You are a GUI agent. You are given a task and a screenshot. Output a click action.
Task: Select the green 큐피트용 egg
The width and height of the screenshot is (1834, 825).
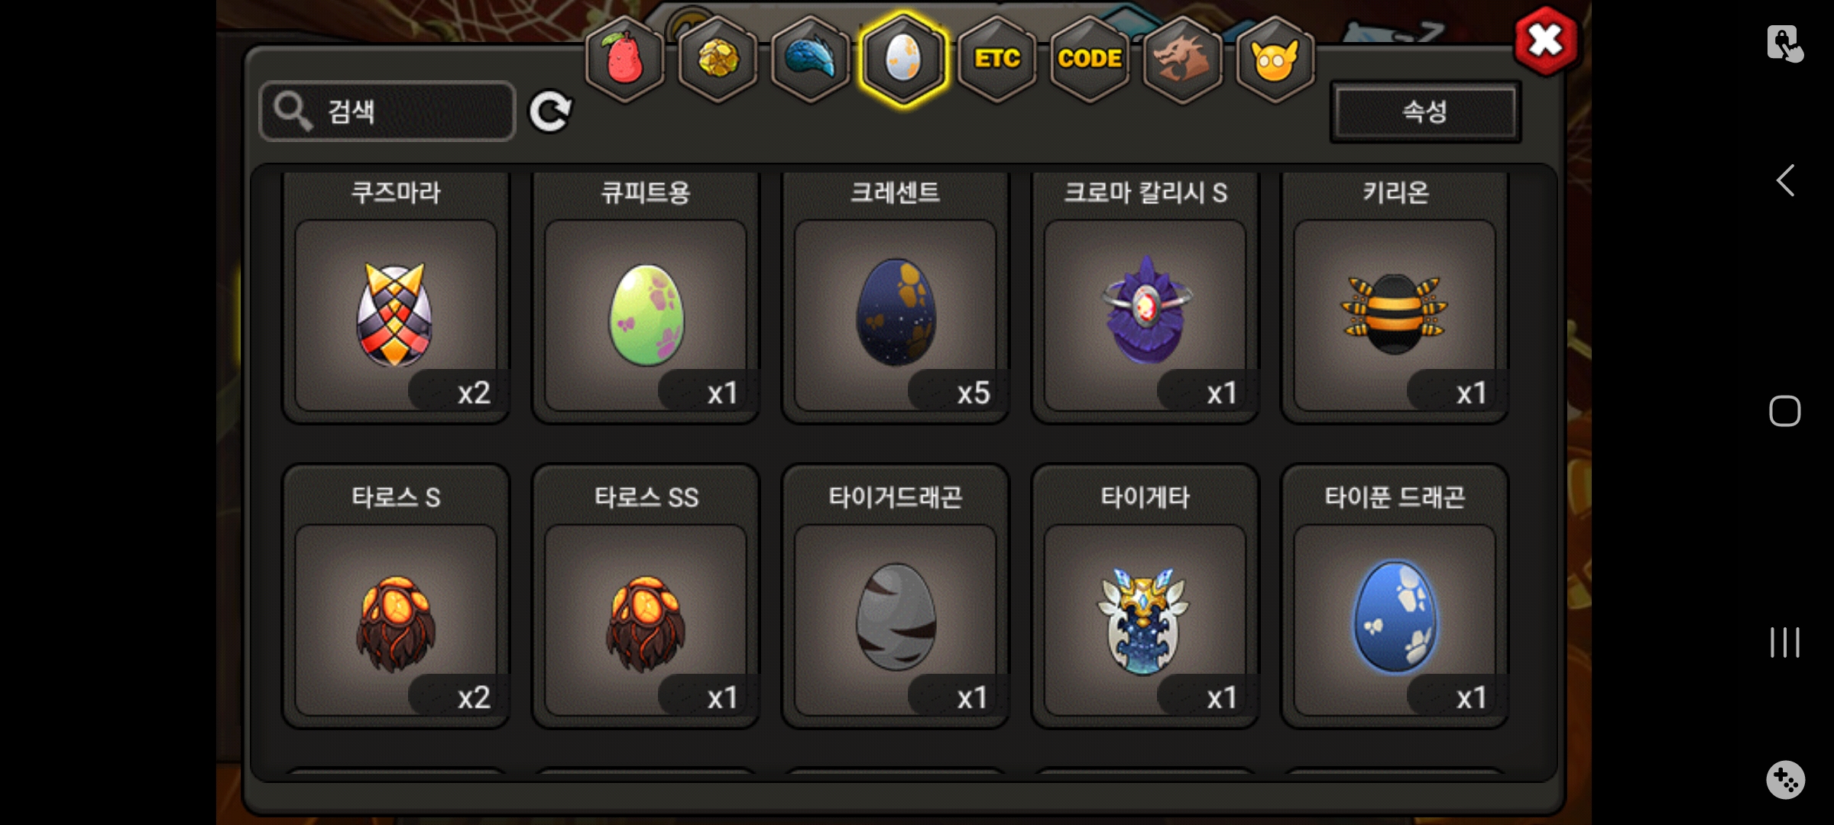646,298
